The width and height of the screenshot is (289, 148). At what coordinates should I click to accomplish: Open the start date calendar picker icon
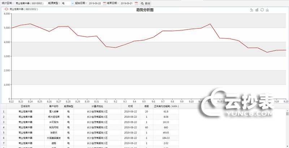pos(105,3)
